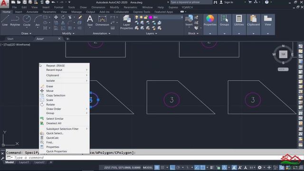
Task: Click the Sign In button
Action: pyautogui.click(x=227, y=2)
